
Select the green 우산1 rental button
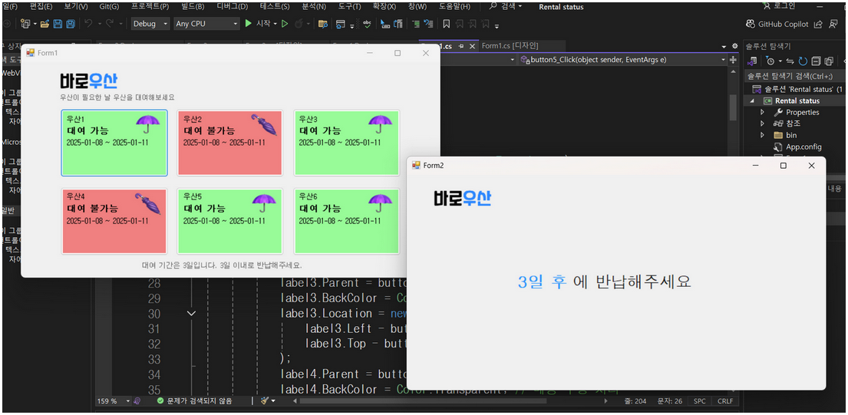tap(114, 143)
